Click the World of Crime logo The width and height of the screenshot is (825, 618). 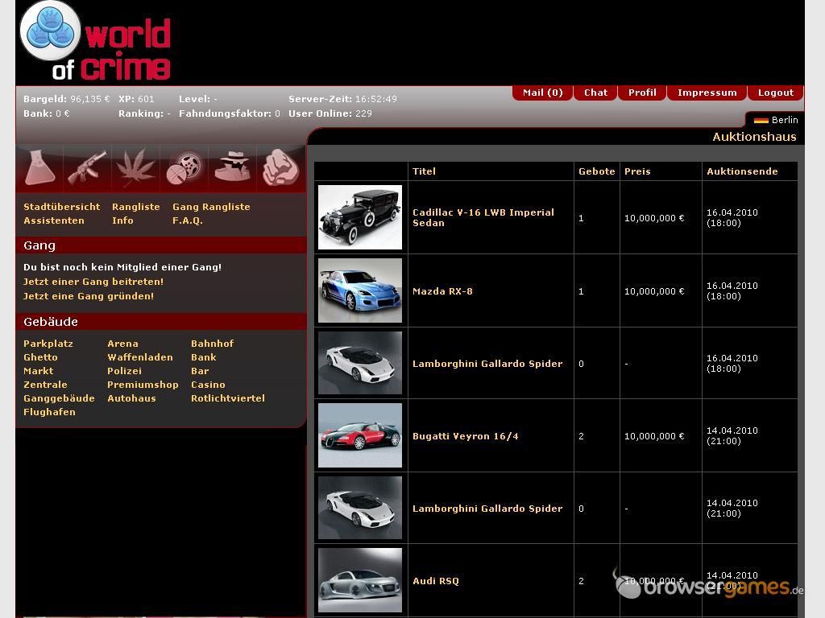pos(95,42)
